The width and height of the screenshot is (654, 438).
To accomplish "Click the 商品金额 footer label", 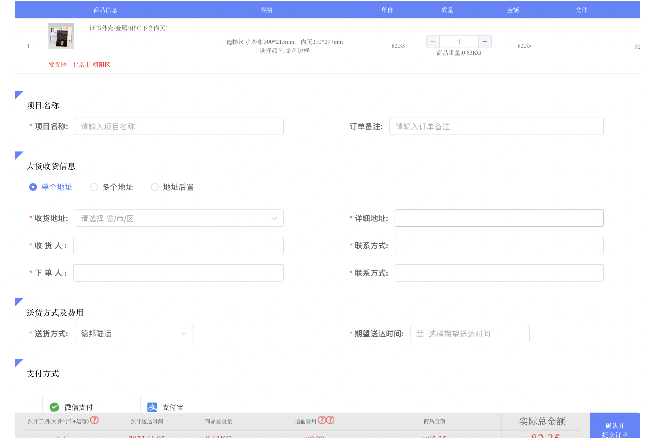I will coord(434,421).
